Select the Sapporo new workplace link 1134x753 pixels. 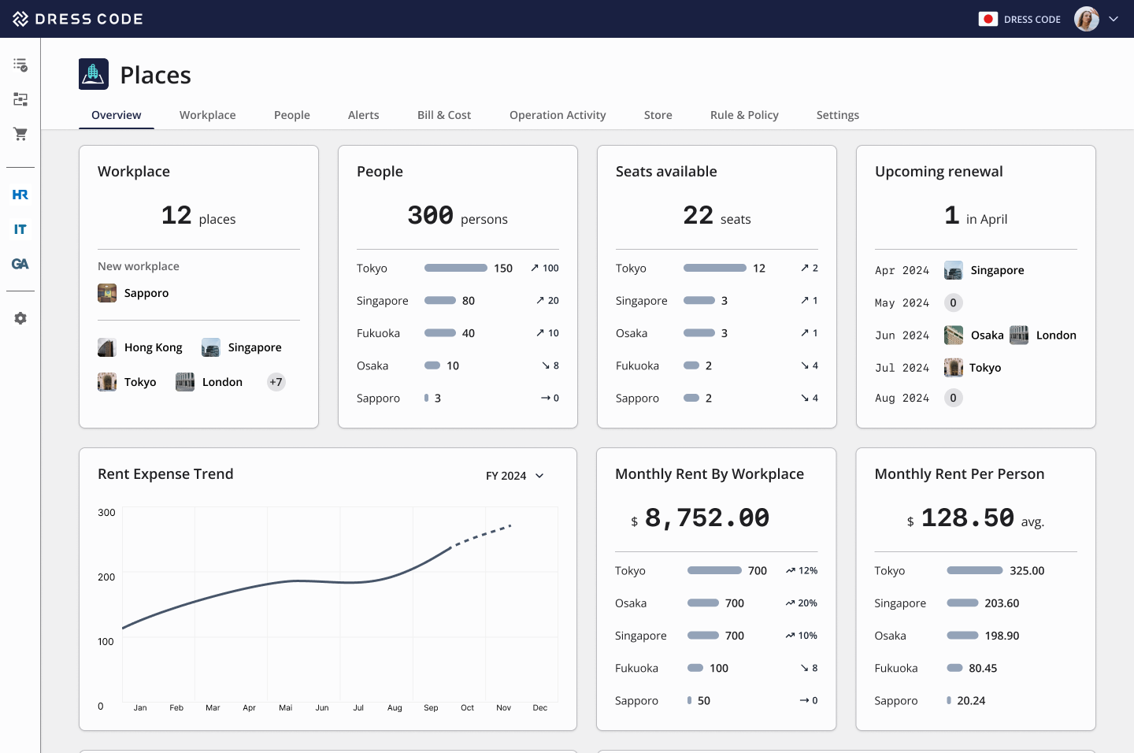click(x=146, y=293)
